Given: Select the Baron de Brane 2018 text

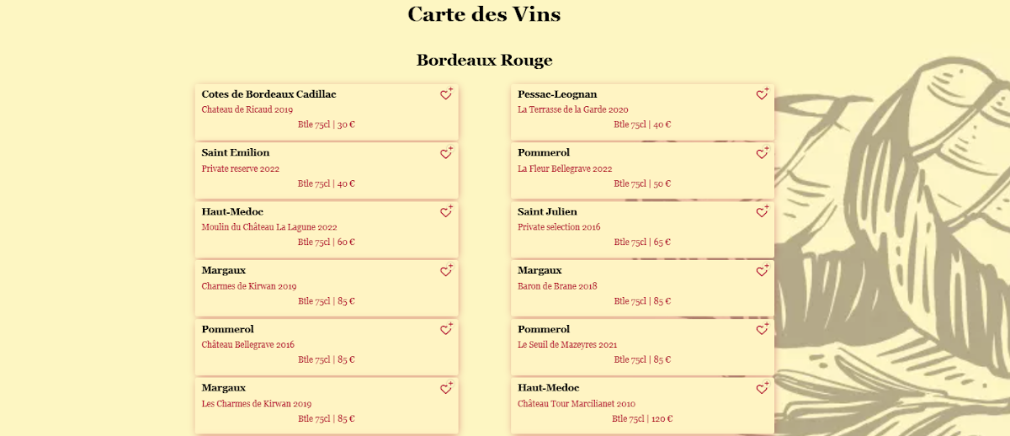Looking at the screenshot, I should tap(557, 286).
